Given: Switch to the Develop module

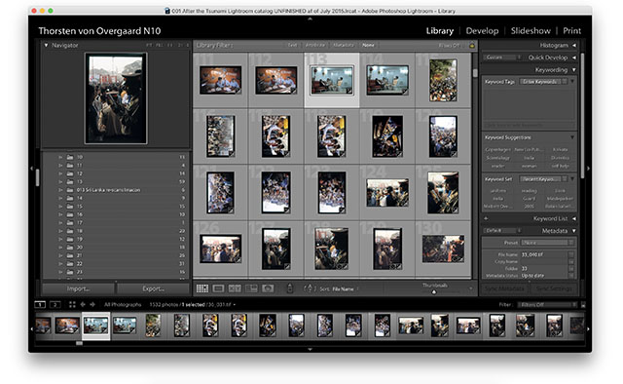Looking at the screenshot, I should [x=482, y=31].
